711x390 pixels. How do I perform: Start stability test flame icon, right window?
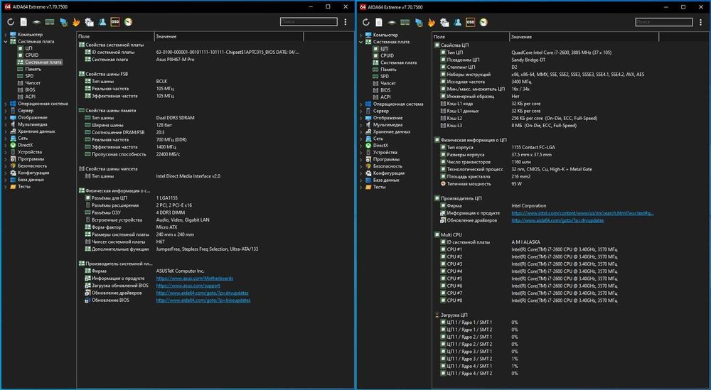point(432,22)
